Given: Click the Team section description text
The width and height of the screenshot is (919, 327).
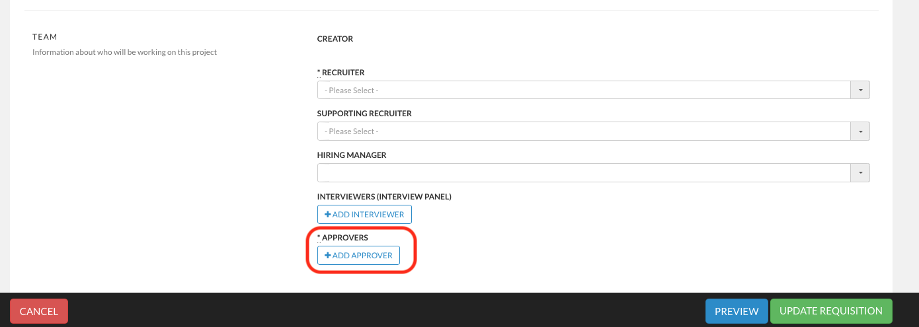Looking at the screenshot, I should point(124,52).
